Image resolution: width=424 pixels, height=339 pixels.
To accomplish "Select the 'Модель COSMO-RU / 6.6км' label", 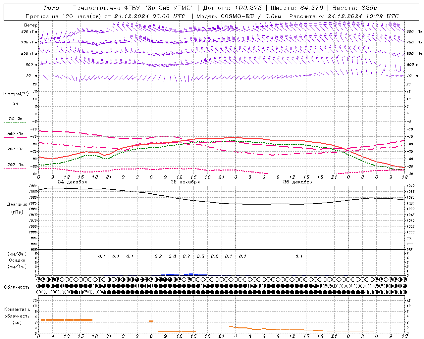I will pyautogui.click(x=238, y=16).
